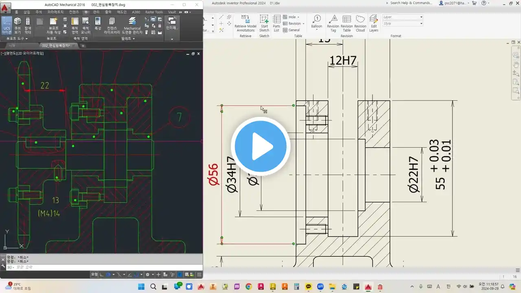The image size is (521, 293).
Task: Click the Start Sketch icon
Action: [x=264, y=24]
